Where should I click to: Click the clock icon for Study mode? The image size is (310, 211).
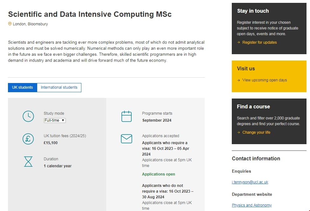coord(28,117)
